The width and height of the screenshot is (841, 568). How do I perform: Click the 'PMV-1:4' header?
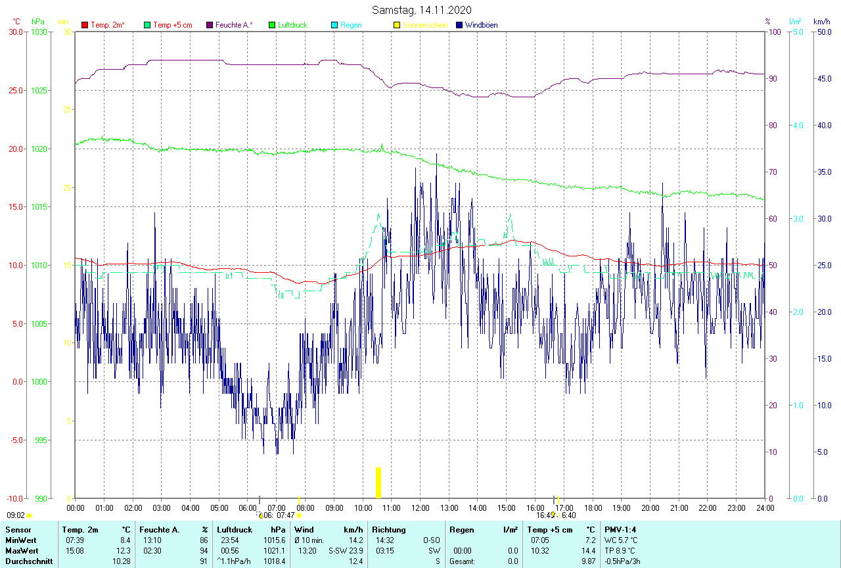[x=620, y=530]
